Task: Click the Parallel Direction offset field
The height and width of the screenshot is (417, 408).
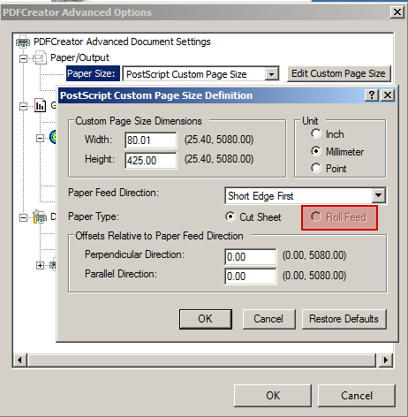Action: pyautogui.click(x=251, y=277)
